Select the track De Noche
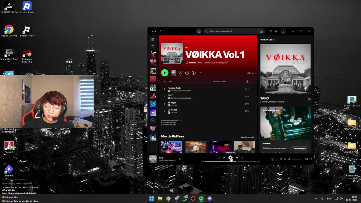Viewport: 361px width, 203px height. tap(208, 111)
